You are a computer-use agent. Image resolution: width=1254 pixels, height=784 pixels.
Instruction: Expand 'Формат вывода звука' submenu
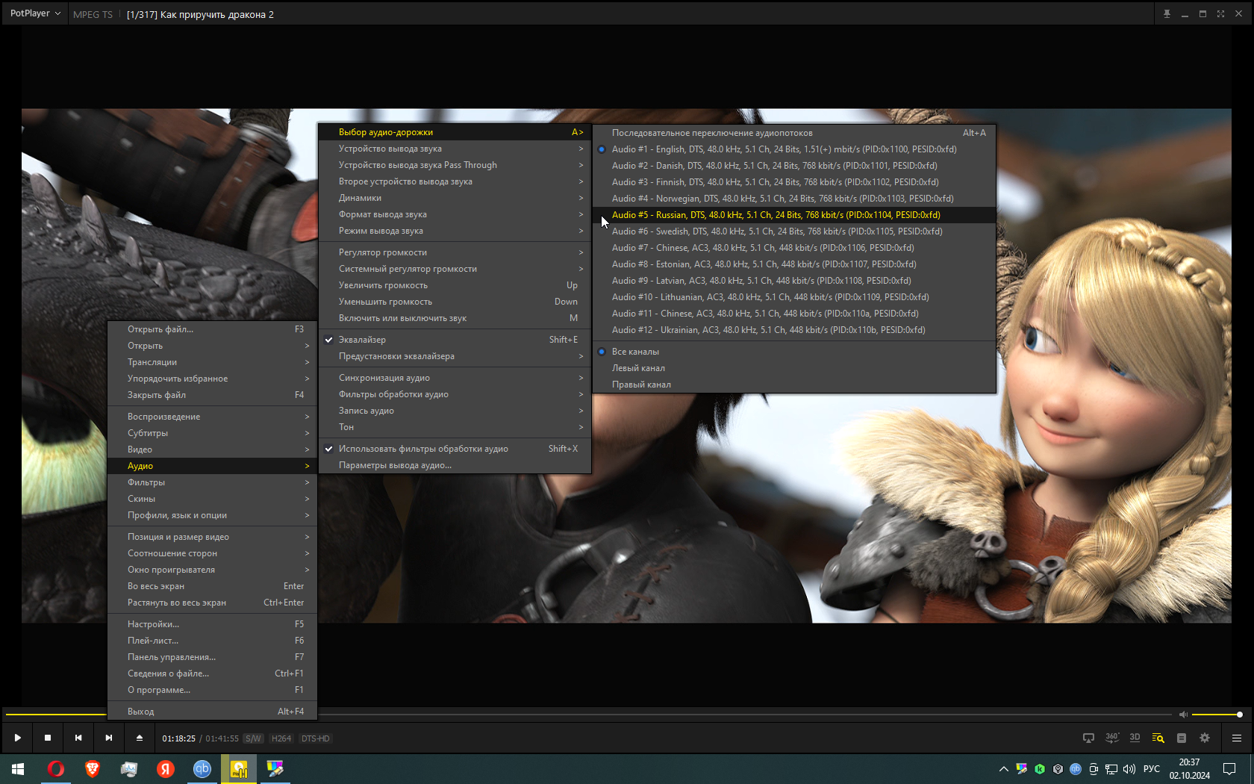(455, 214)
